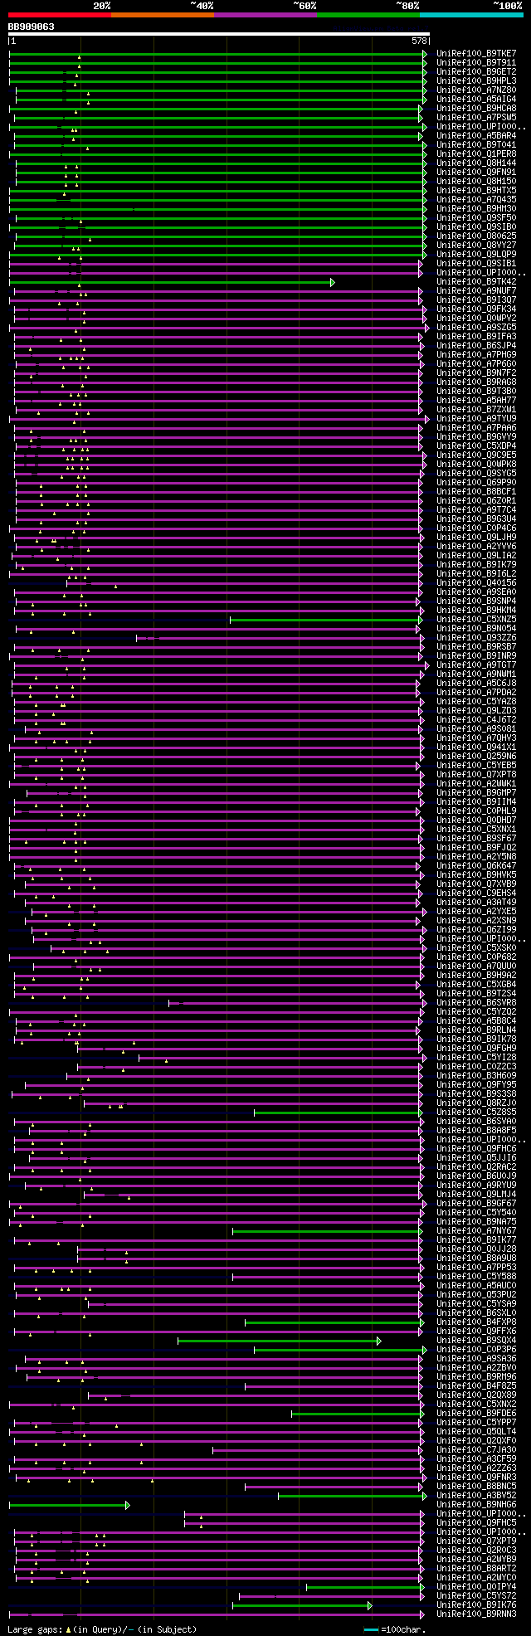Open hit UniRef100_B9HCA8
The height and width of the screenshot is (1636, 531).
pos(476,108)
